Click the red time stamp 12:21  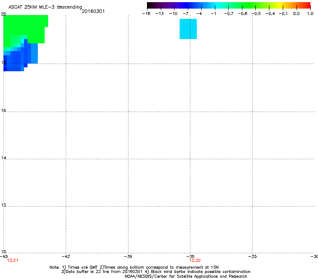(12, 261)
